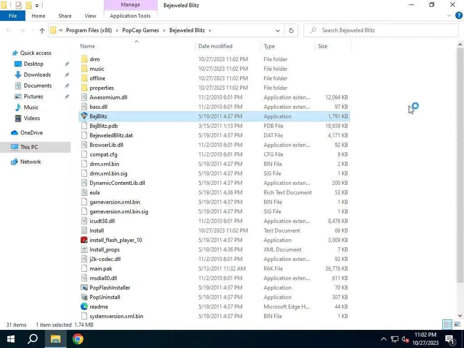Expand breadcrumb chevron after Program Files (x86)
This screenshot has height=348, width=464.
pyautogui.click(x=117, y=30)
